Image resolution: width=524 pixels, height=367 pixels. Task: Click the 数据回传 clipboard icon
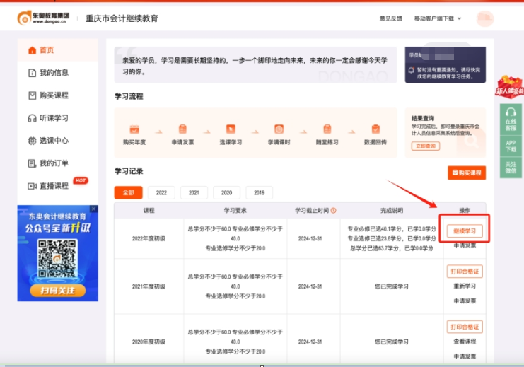click(x=375, y=129)
